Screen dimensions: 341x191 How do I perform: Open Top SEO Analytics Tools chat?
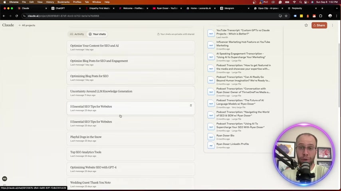pos(131,154)
